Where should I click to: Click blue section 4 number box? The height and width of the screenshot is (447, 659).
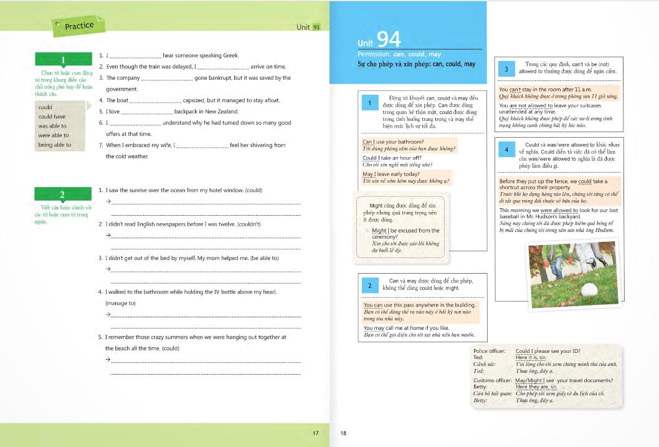click(506, 150)
